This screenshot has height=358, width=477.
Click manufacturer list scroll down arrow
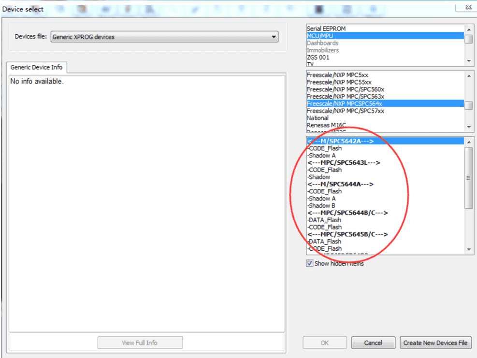coord(469,127)
